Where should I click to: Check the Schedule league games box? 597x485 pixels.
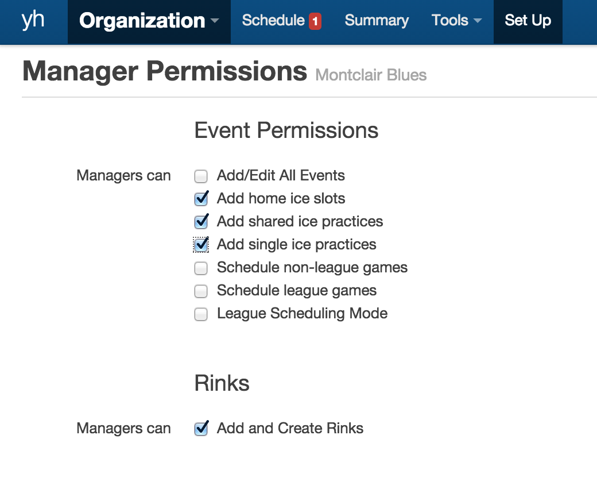[x=201, y=291]
